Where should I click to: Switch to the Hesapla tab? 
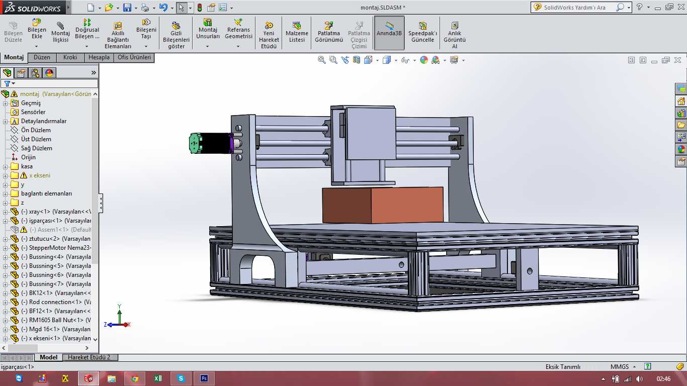(x=99, y=57)
